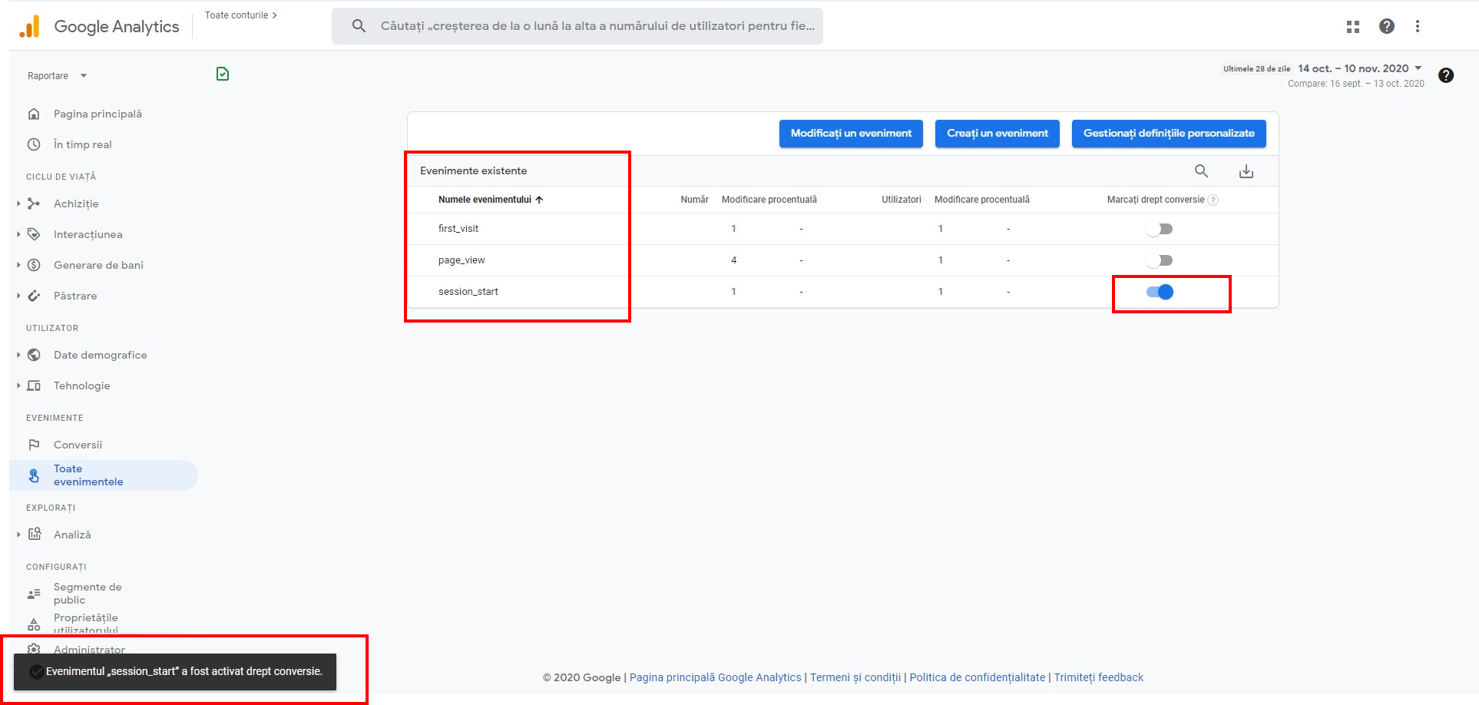This screenshot has width=1479, height=705.
Task: Click Creați un eveniment button
Action: (x=997, y=134)
